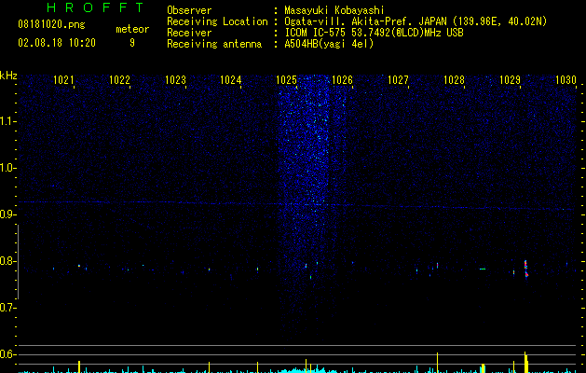Select the meteor count value 9
This screenshot has width=586, height=373.
click(x=132, y=43)
